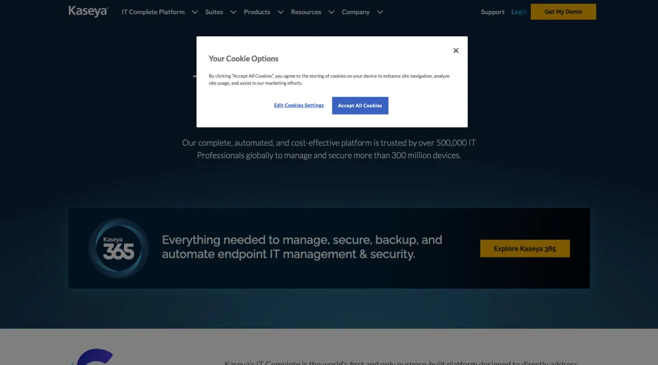Click the 'Our complete, automated' paragraph text
Image resolution: width=658 pixels, height=365 pixels.
[329, 149]
